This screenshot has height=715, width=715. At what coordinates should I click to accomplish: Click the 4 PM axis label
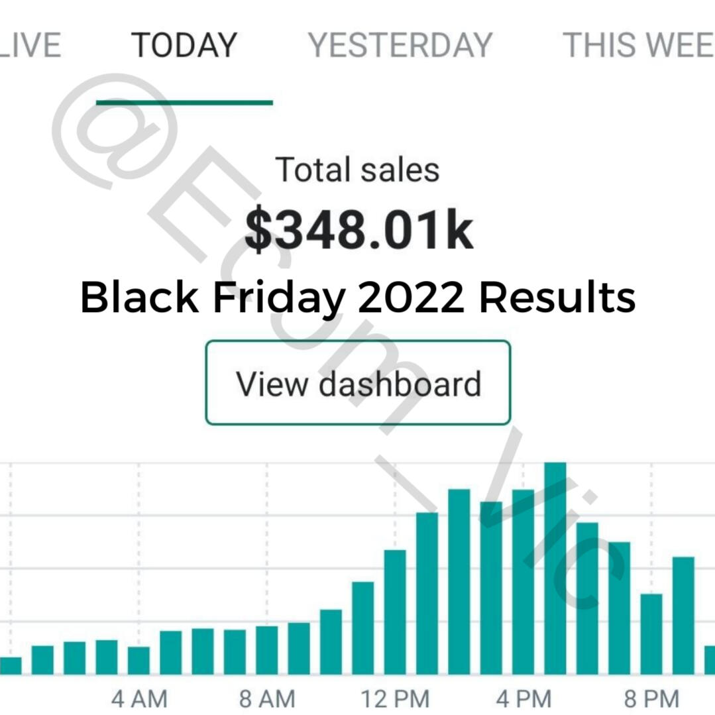(x=523, y=698)
